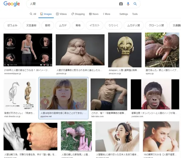Screen dimensions: 181x158
Task: Filter by the 動物 chip
Action: pos(48,26)
